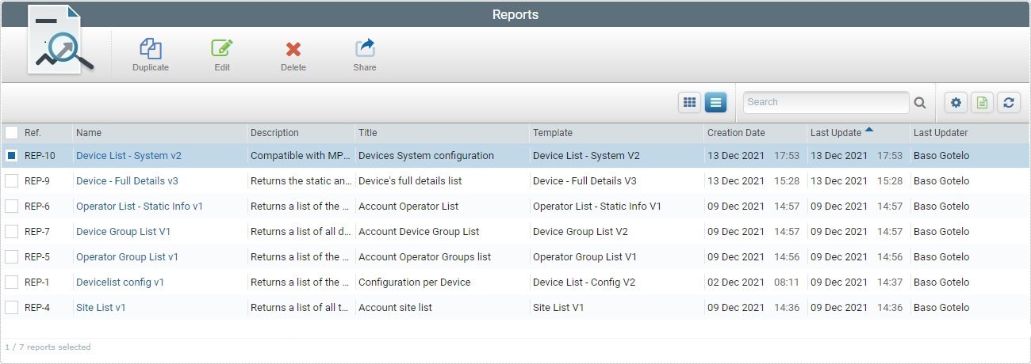Click the 'Operator List - Static Info V1' template cell
This screenshot has height=364, width=1031.
pos(597,207)
